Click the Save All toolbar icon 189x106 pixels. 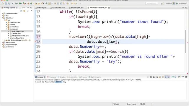click(9, 4)
